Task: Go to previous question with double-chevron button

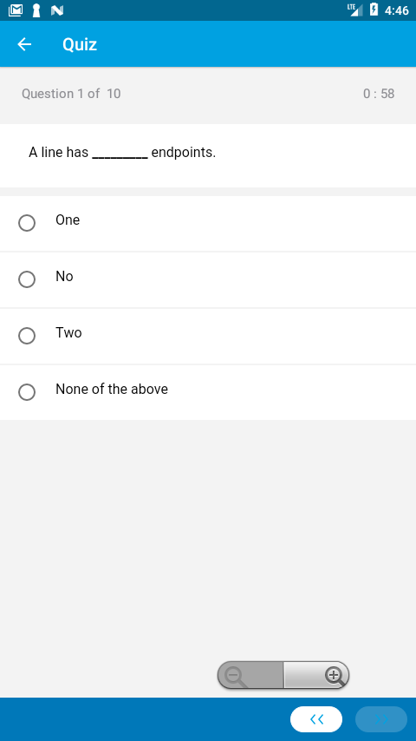Action: click(x=316, y=719)
